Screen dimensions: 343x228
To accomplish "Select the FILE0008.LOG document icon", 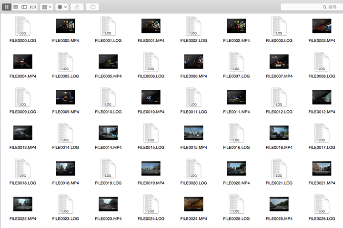I will point(322,62).
